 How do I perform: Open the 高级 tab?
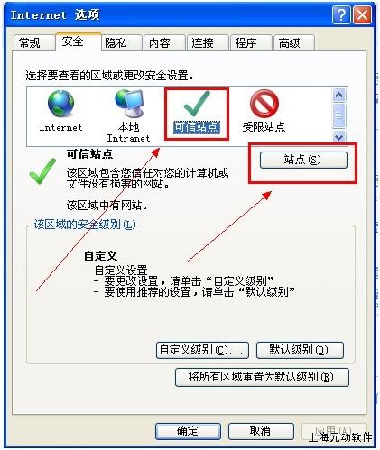tap(290, 42)
